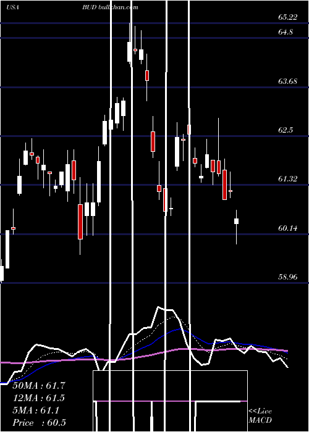Click the 61.32 price level label
The width and height of the screenshot is (309, 432).
(x=288, y=179)
